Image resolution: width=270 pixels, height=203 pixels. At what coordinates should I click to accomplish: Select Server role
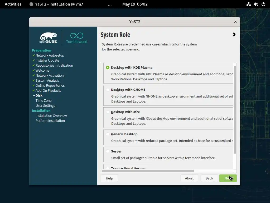(x=108, y=151)
